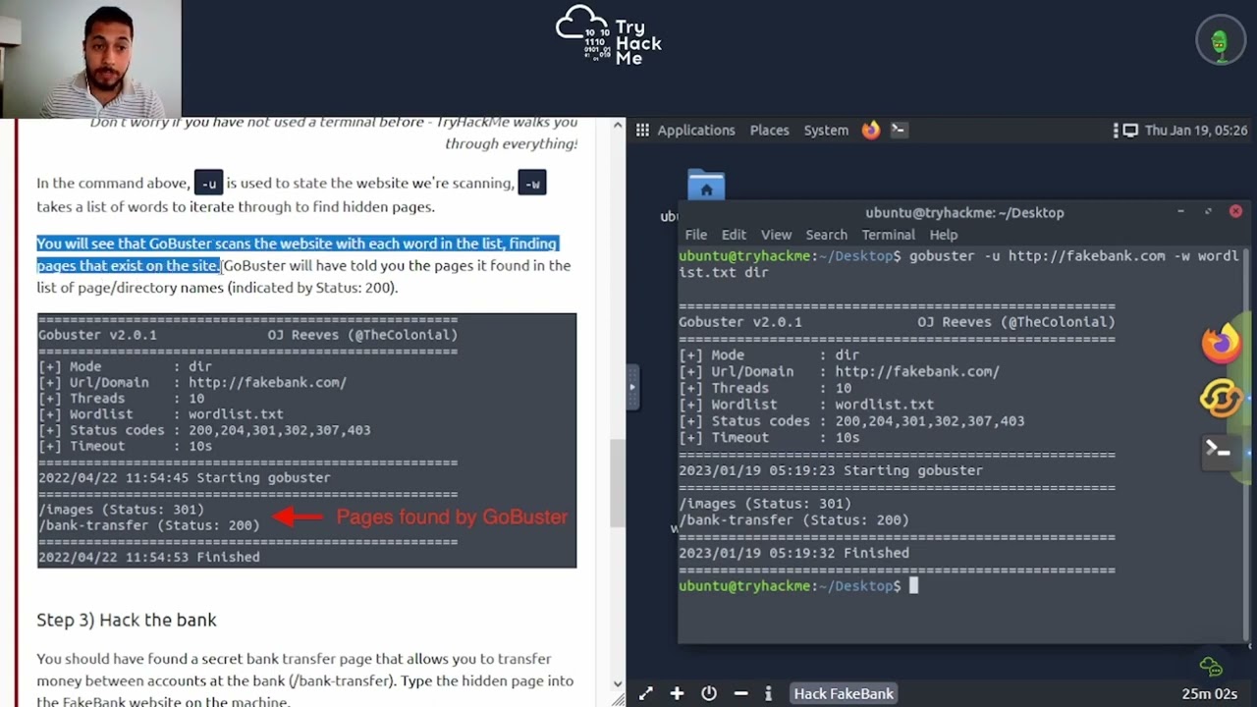Click the plus icon in the machine toolbar
The image size is (1257, 707).
(x=677, y=693)
